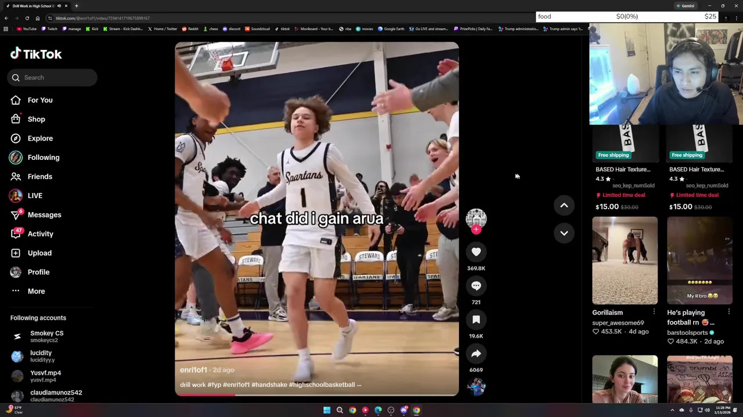
Task: Open the Home / Twitter bookmark
Action: pos(162,29)
